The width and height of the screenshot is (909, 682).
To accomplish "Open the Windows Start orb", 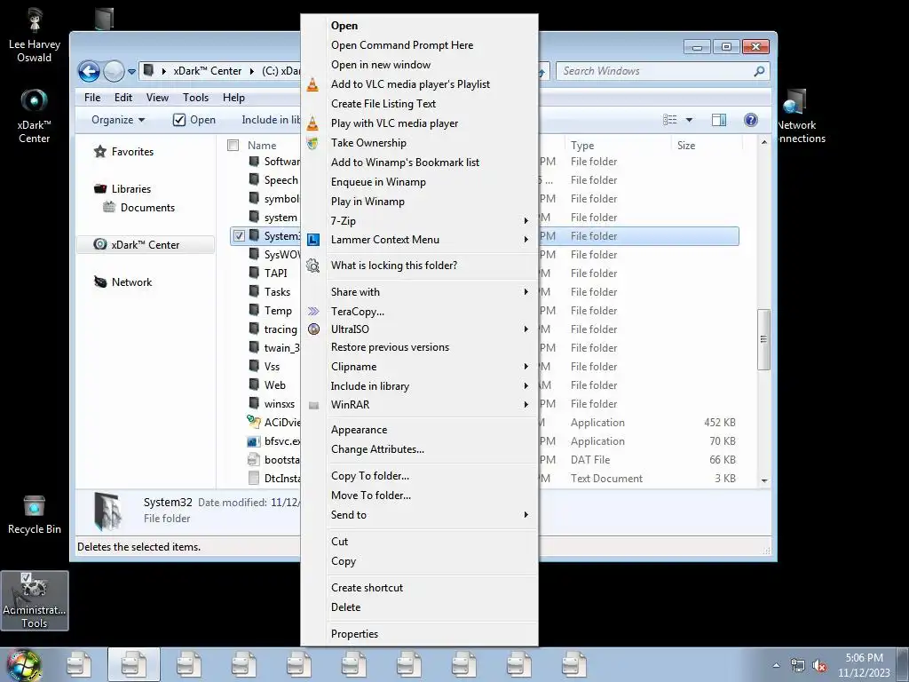I will coord(24,666).
